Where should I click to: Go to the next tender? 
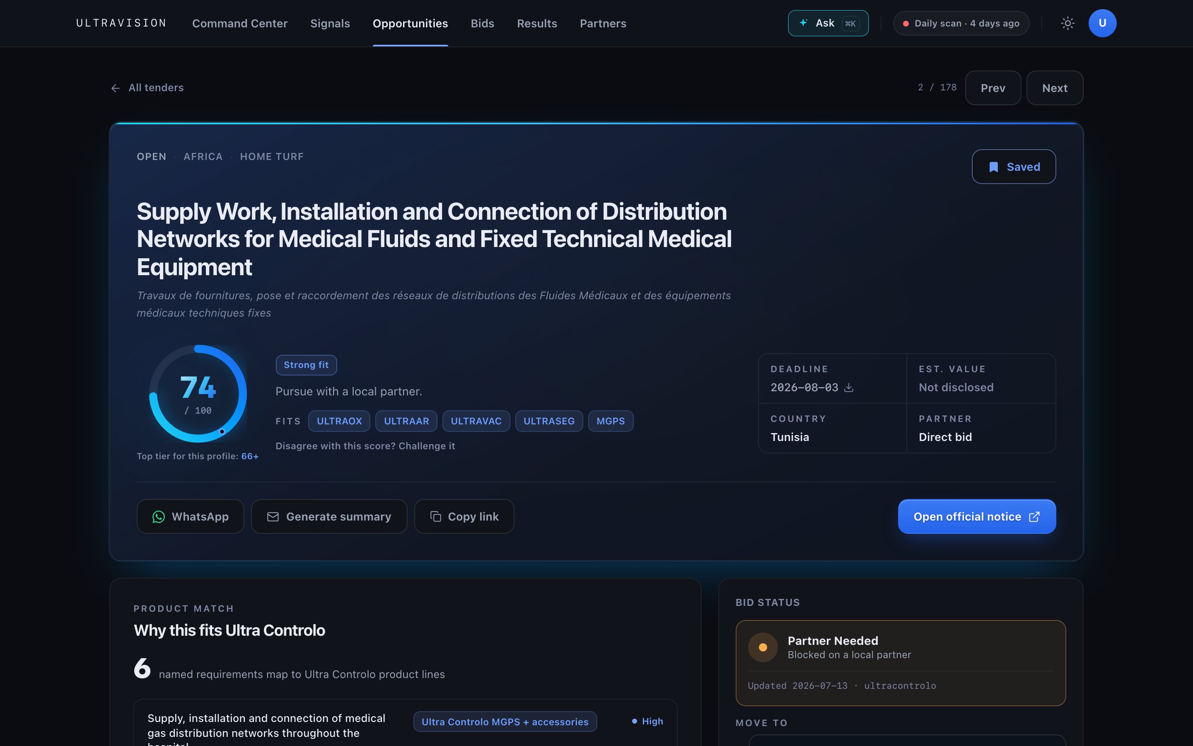pyautogui.click(x=1055, y=88)
